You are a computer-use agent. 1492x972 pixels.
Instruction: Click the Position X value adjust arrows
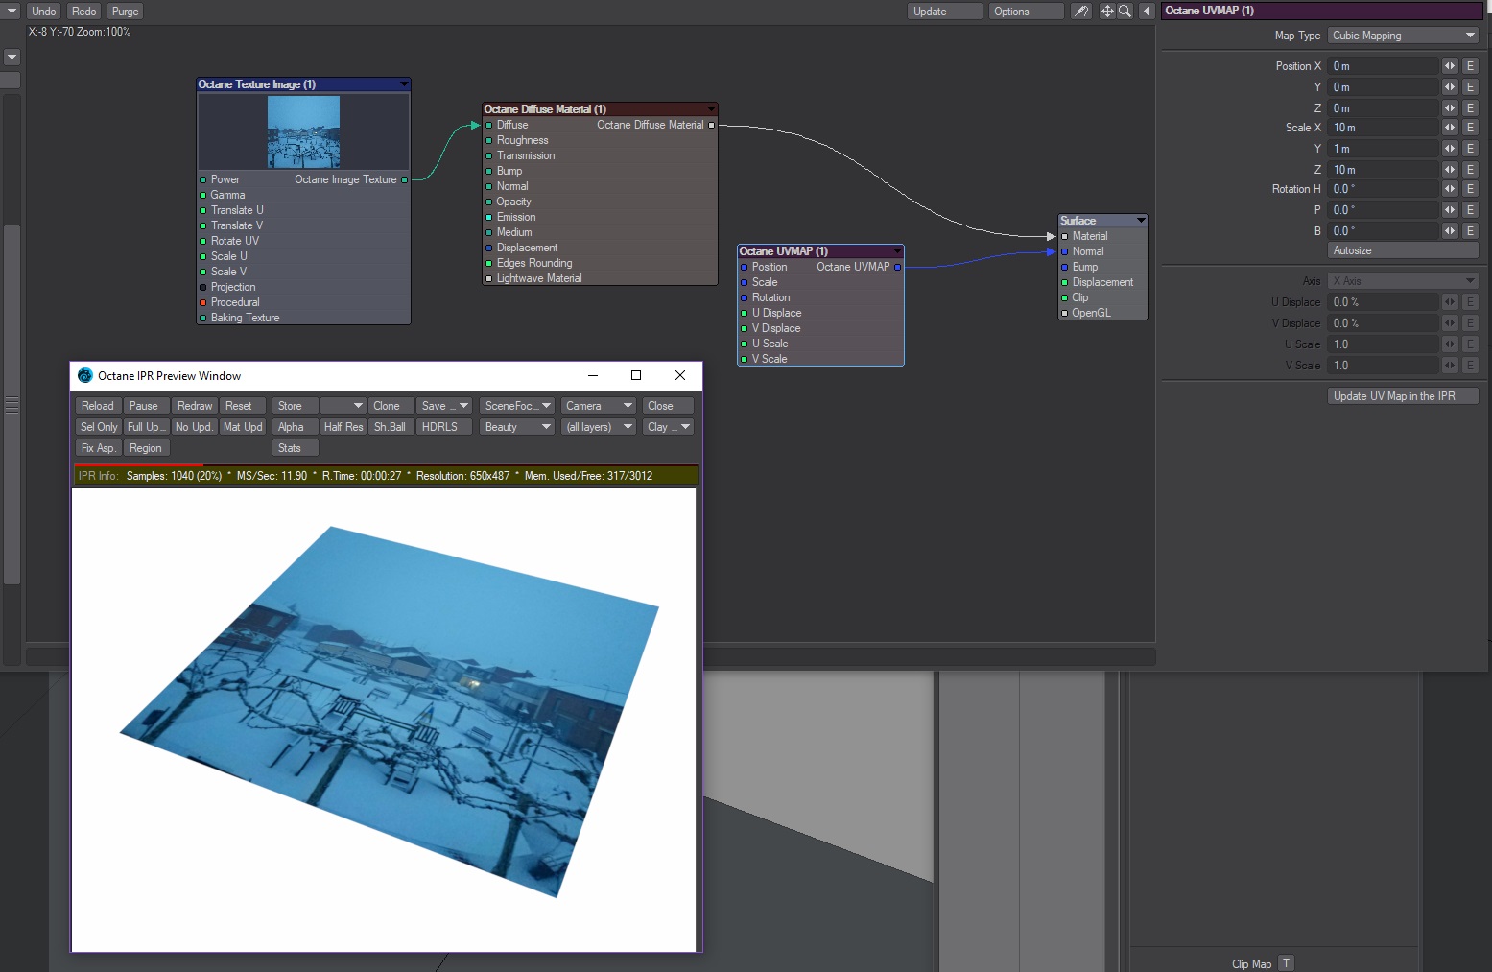coord(1450,66)
